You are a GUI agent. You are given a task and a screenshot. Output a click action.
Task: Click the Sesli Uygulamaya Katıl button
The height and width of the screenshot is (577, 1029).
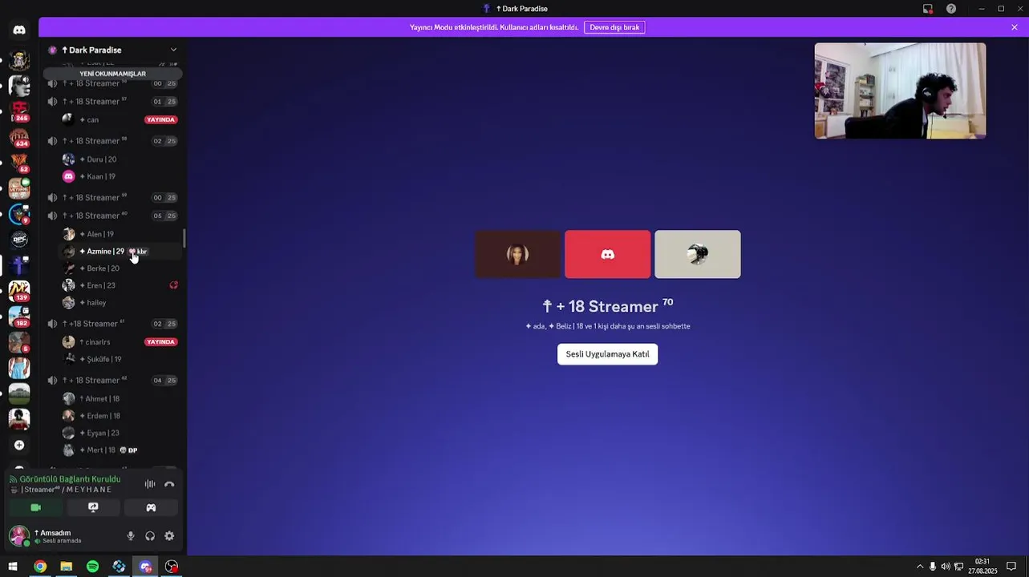(x=607, y=354)
